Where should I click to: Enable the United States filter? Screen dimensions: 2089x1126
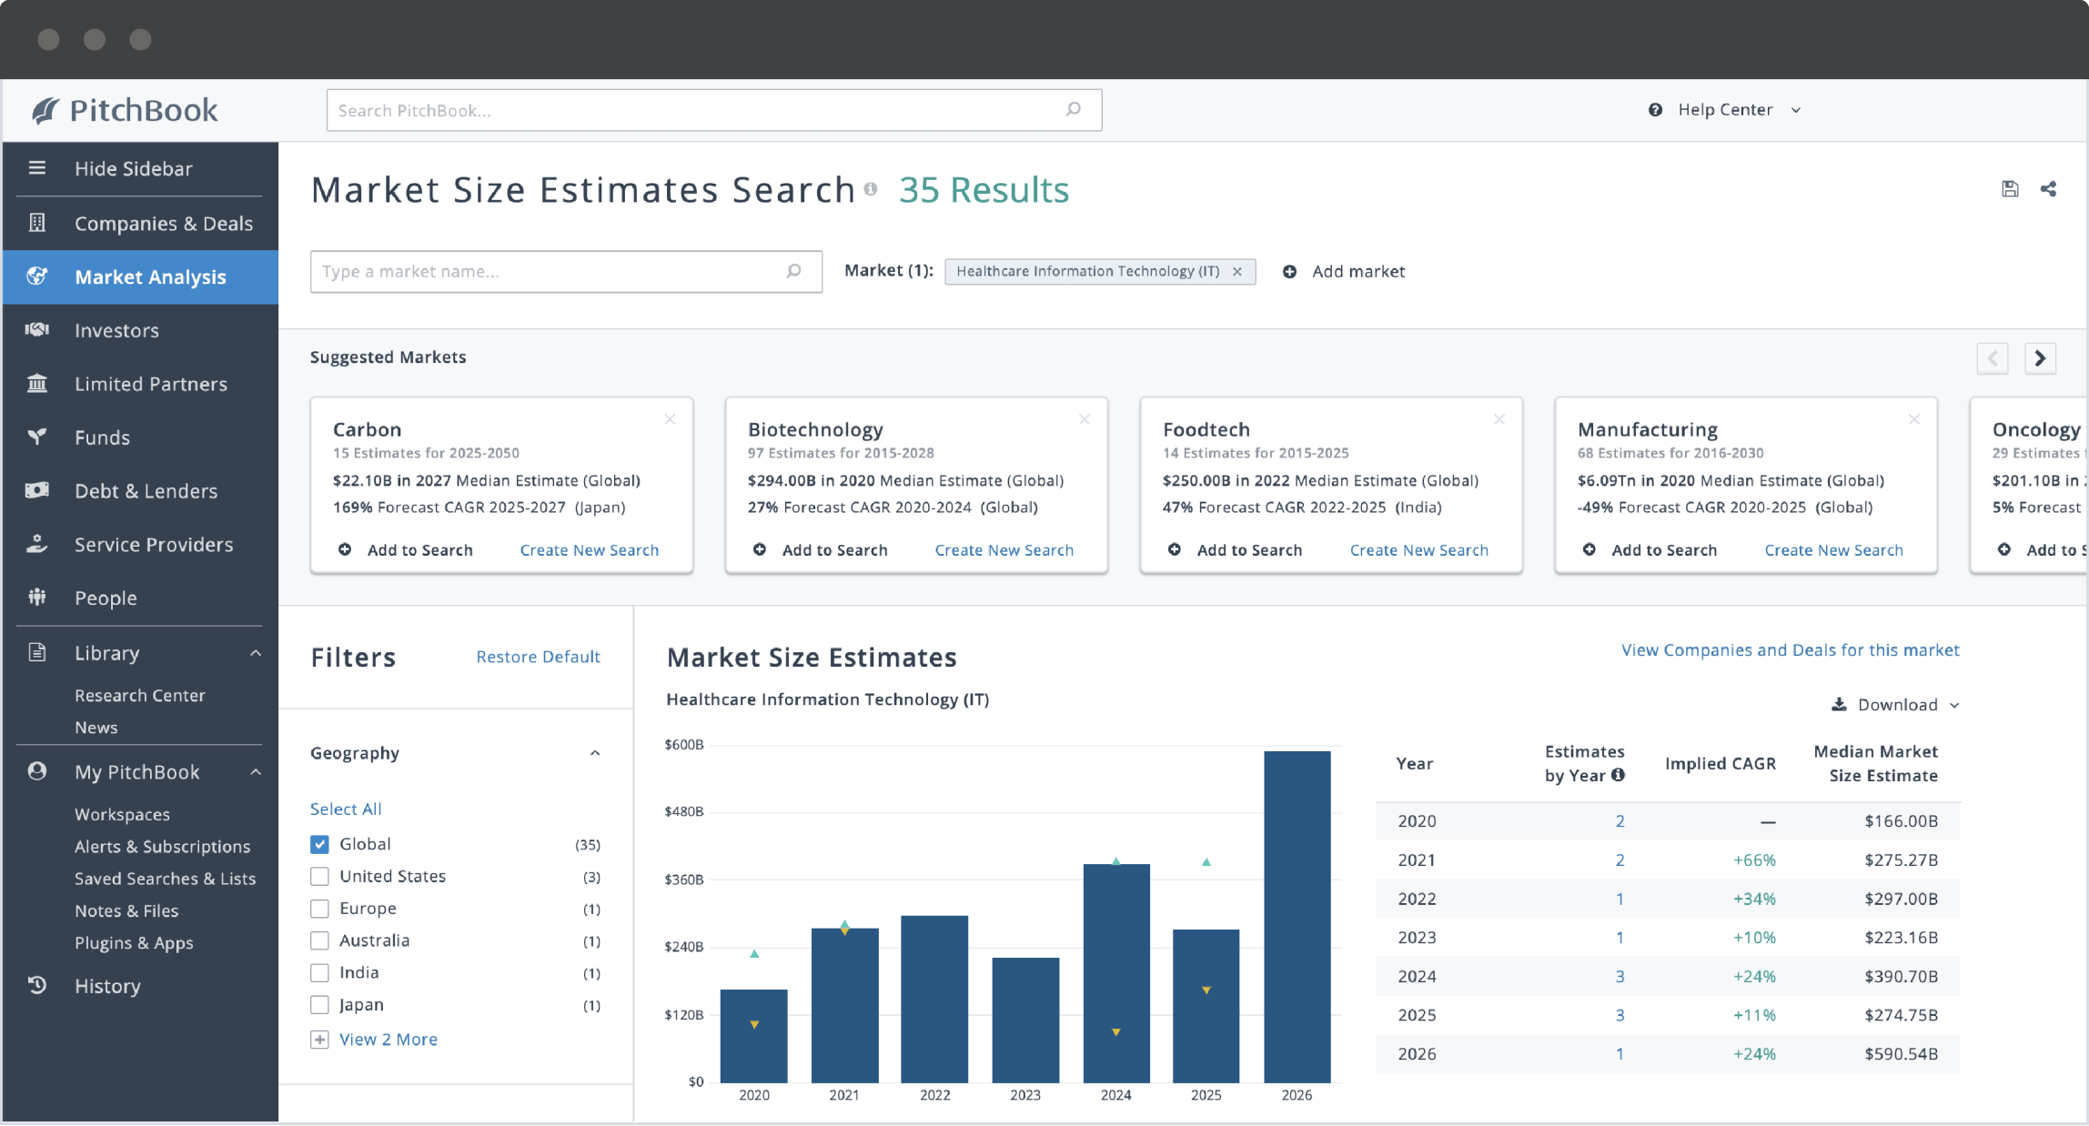pyautogui.click(x=319, y=876)
